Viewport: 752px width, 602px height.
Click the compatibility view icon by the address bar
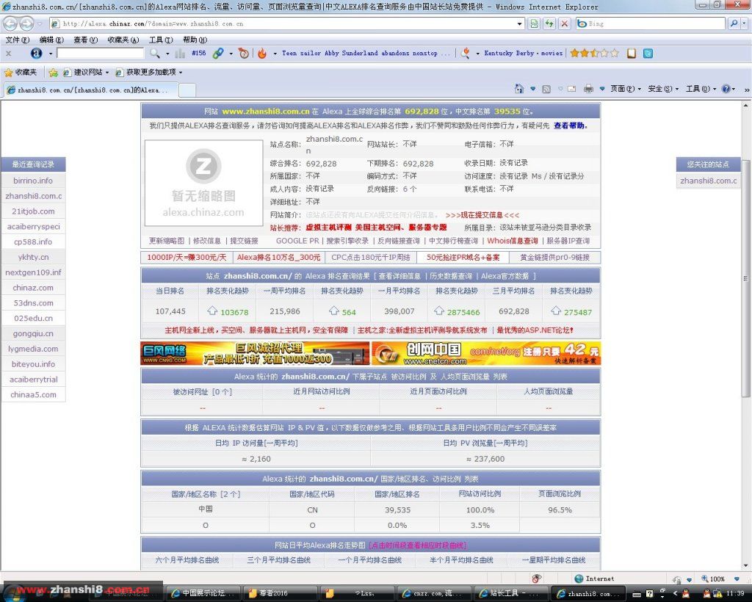click(534, 23)
